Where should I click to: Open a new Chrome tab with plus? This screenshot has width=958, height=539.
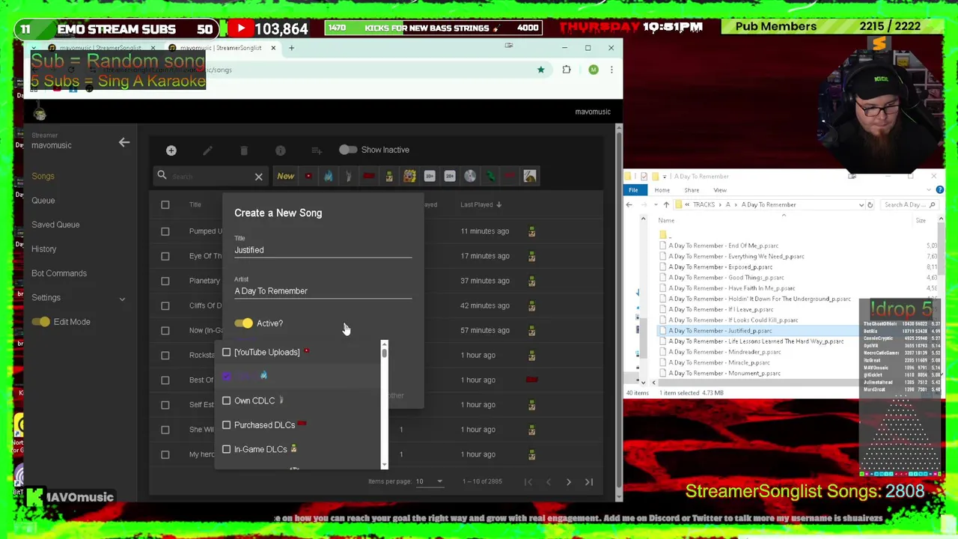(292, 48)
